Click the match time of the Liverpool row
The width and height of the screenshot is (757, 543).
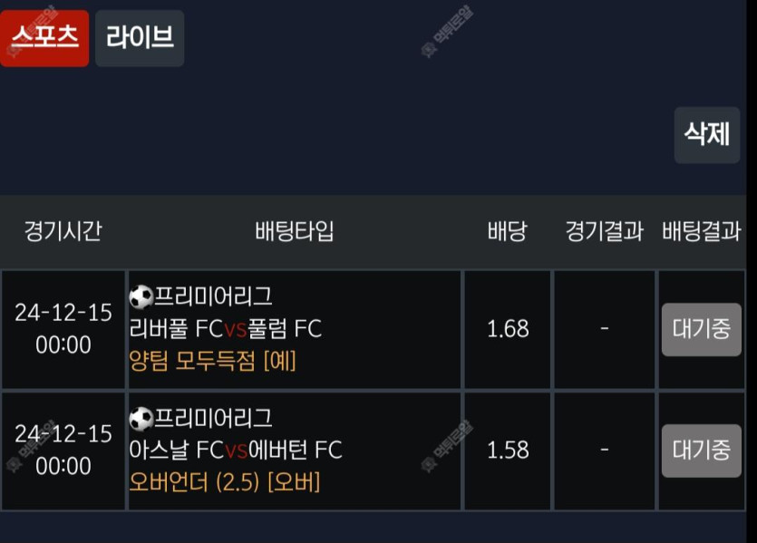coord(63,329)
